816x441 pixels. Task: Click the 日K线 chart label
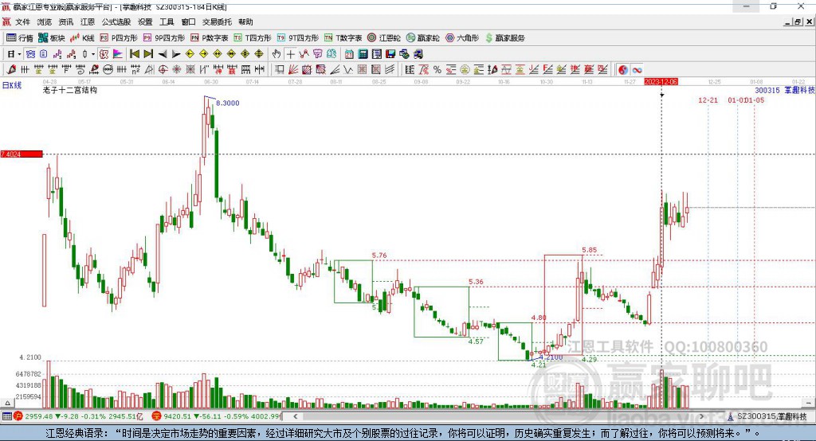point(11,85)
